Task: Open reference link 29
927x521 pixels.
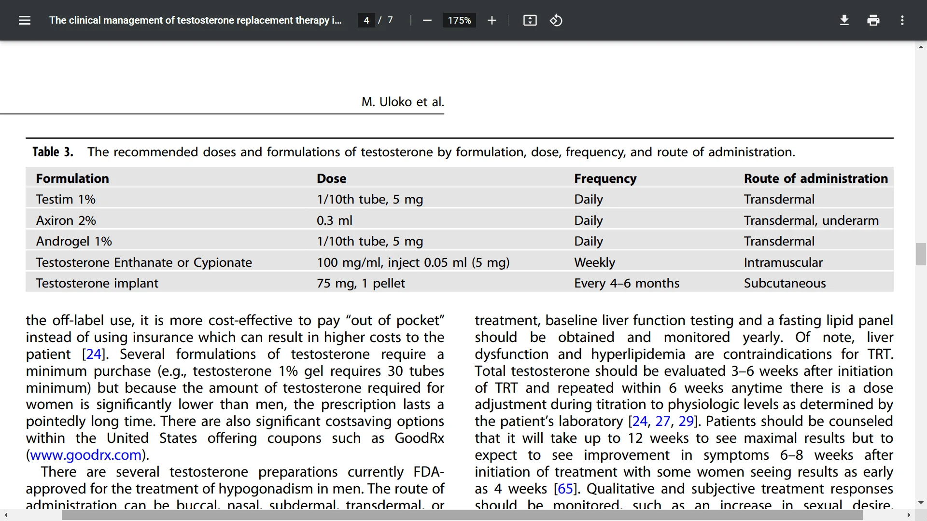Action: click(686, 421)
